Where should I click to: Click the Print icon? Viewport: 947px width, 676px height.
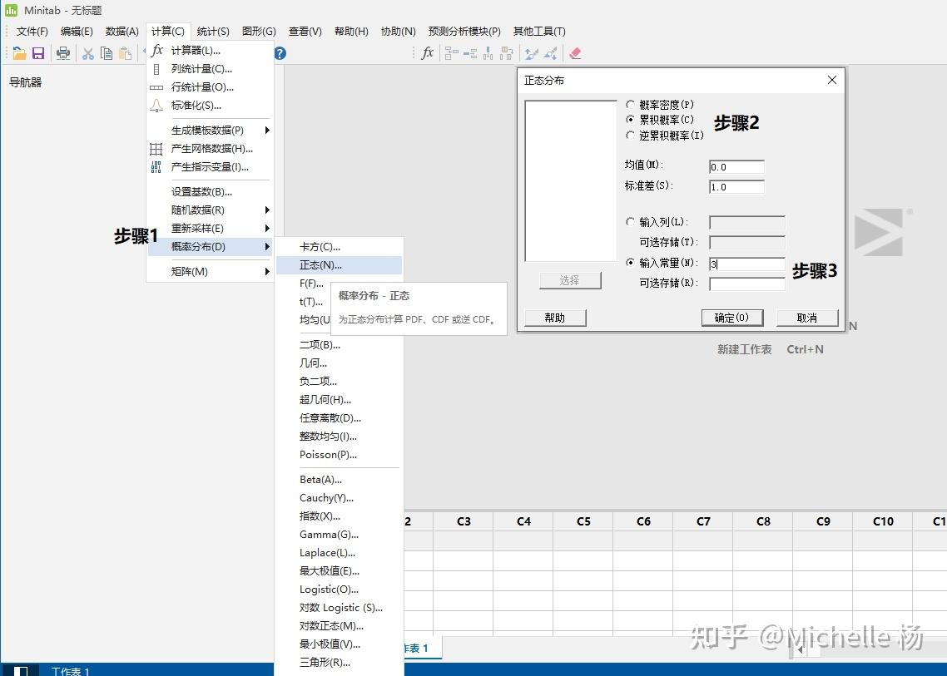coord(63,52)
